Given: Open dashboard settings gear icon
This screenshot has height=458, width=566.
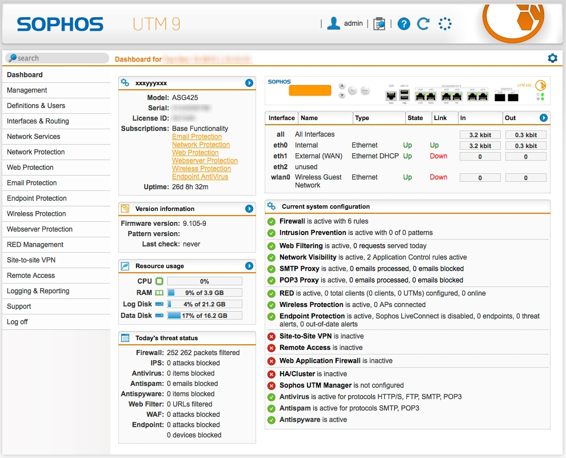Looking at the screenshot, I should 552,58.
